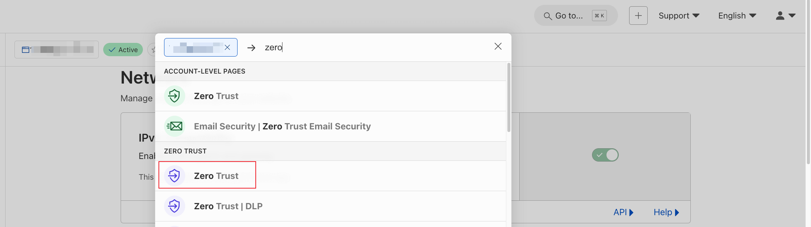This screenshot has width=811, height=227.
Task: Expand the Support dropdown
Action: pos(679,16)
